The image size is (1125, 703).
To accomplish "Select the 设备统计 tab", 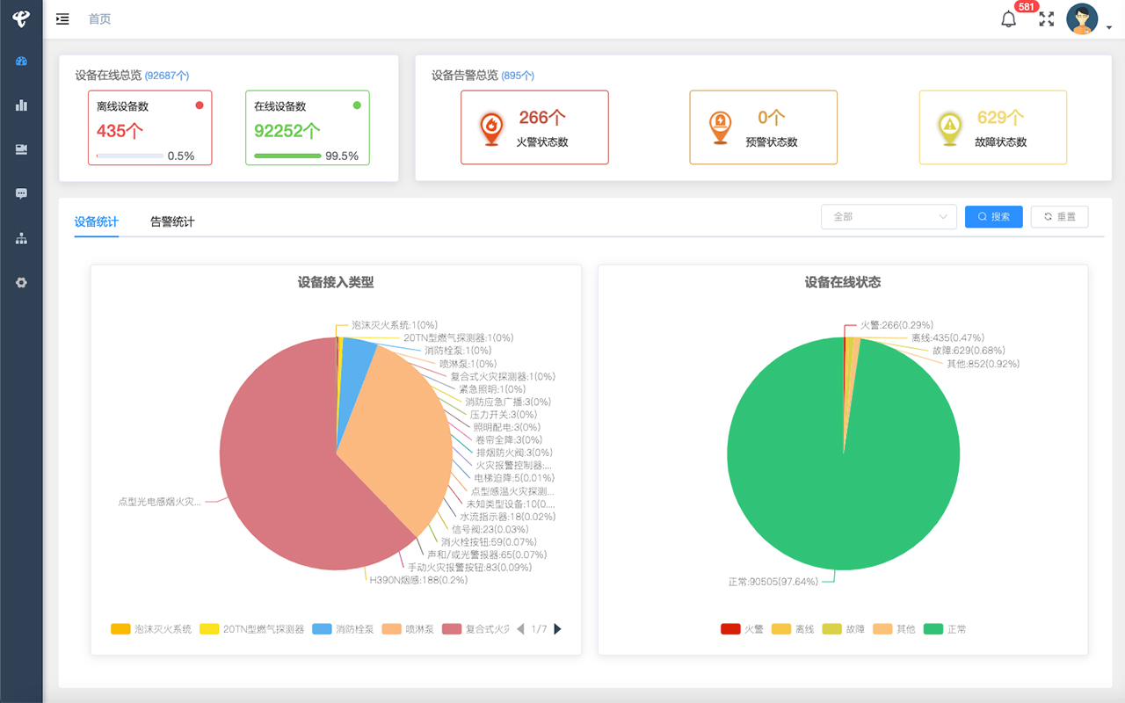I will 97,222.
